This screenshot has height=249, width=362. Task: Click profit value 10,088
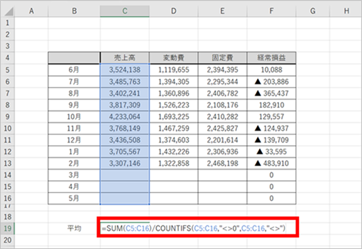coord(271,70)
